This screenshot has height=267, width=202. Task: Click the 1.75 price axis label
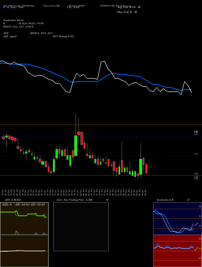click(x=196, y=154)
